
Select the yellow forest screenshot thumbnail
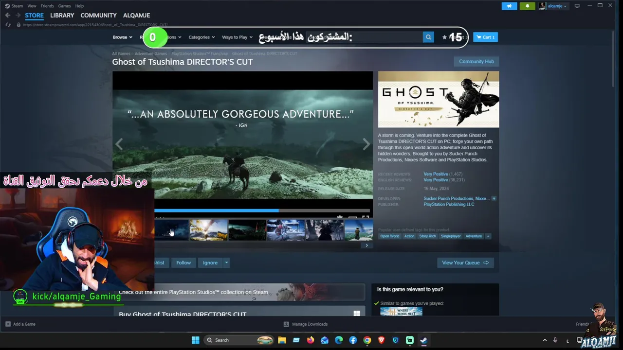208,230
